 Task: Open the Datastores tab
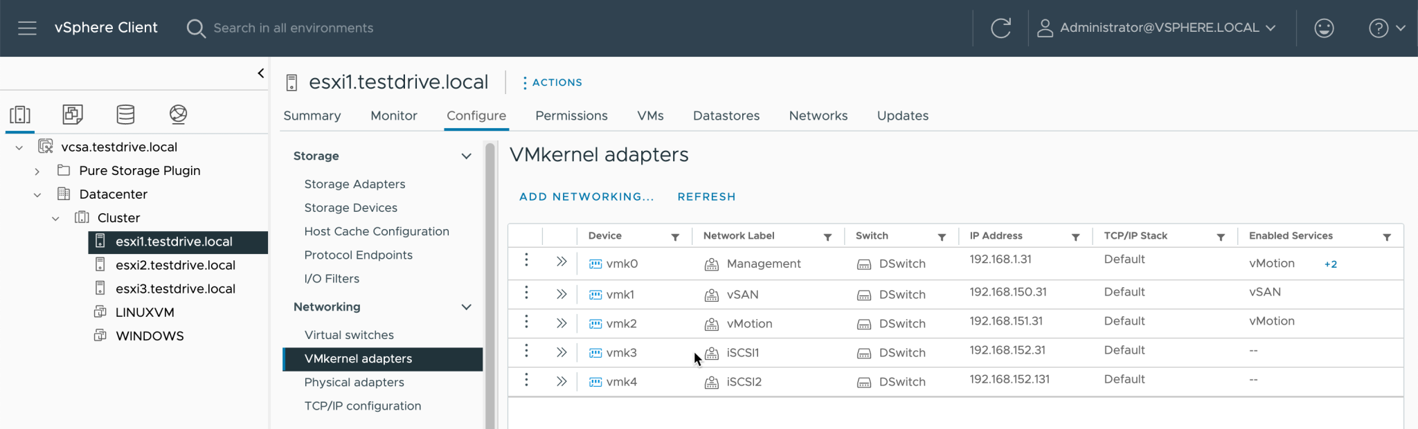click(726, 116)
